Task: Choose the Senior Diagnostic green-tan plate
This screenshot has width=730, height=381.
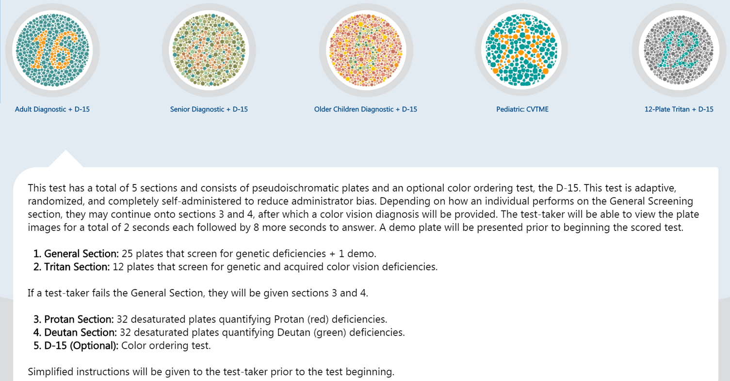Action: click(x=209, y=50)
